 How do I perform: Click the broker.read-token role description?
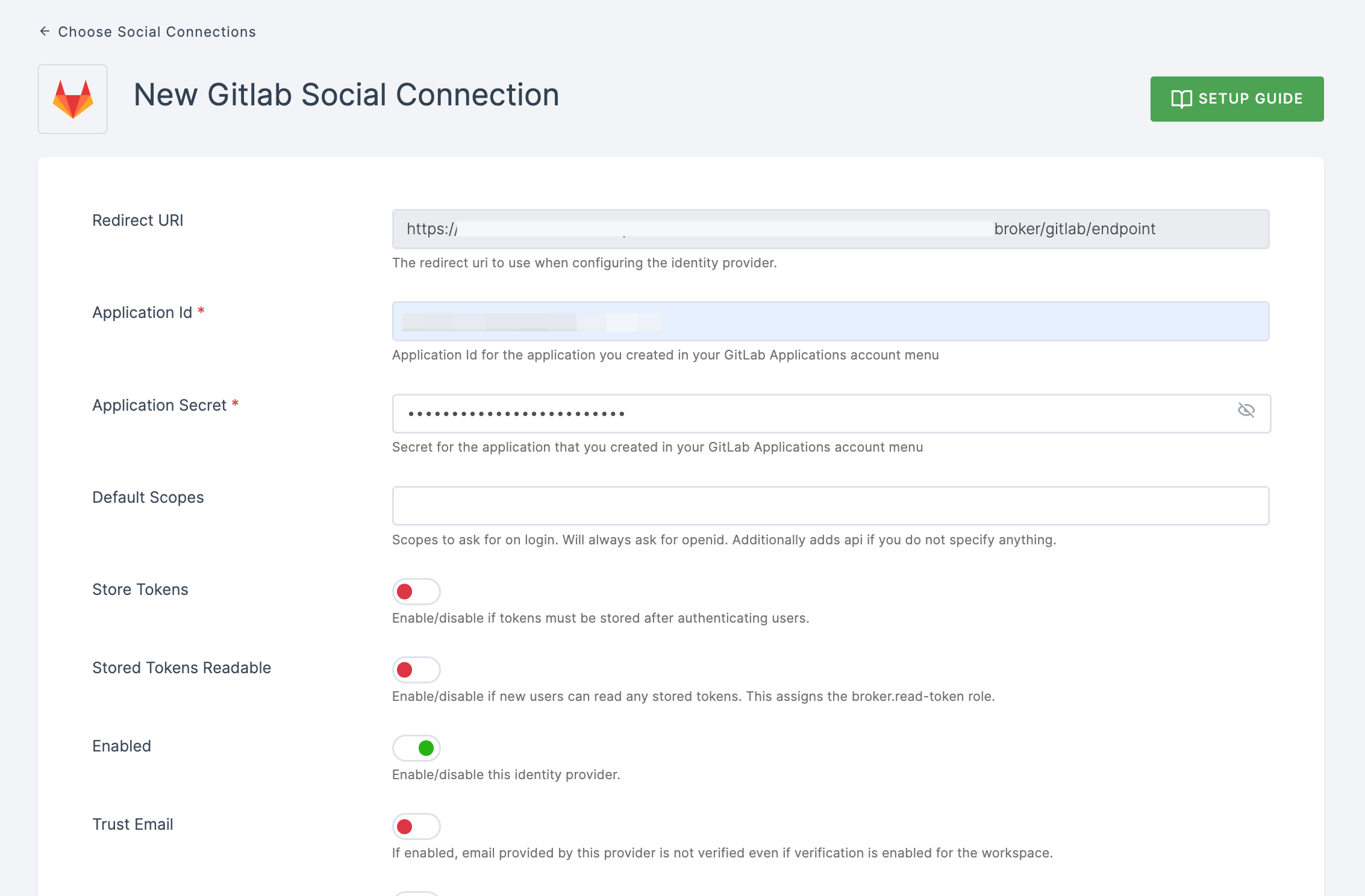click(x=693, y=697)
